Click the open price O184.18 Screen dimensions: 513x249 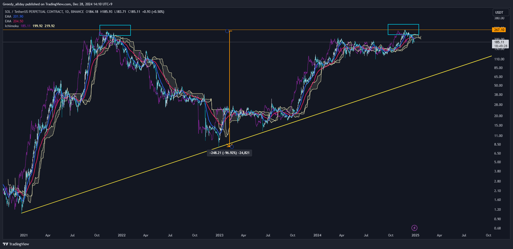pyautogui.click(x=92, y=12)
